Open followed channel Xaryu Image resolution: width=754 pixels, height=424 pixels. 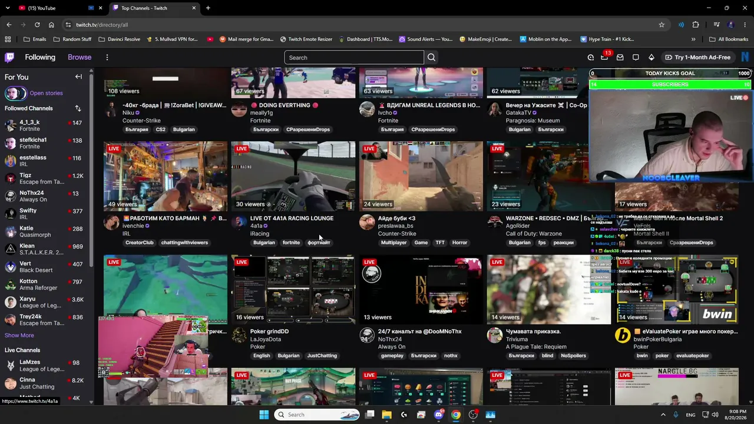point(46,302)
